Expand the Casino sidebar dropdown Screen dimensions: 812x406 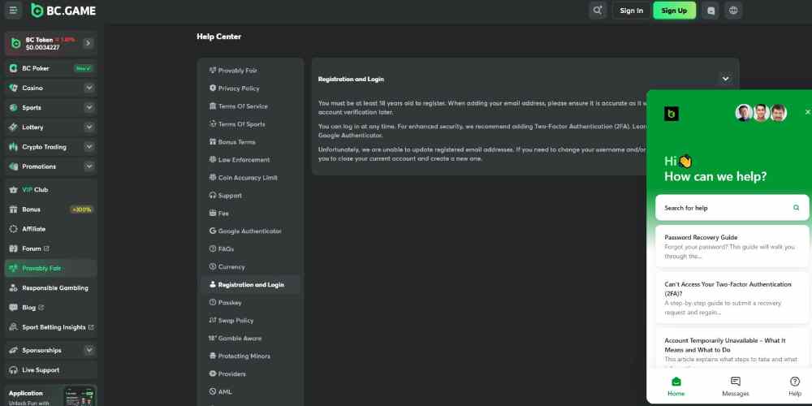[89, 88]
